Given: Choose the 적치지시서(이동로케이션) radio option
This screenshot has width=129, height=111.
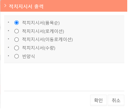Looking at the screenshot, I should pyautogui.click(x=17, y=39).
